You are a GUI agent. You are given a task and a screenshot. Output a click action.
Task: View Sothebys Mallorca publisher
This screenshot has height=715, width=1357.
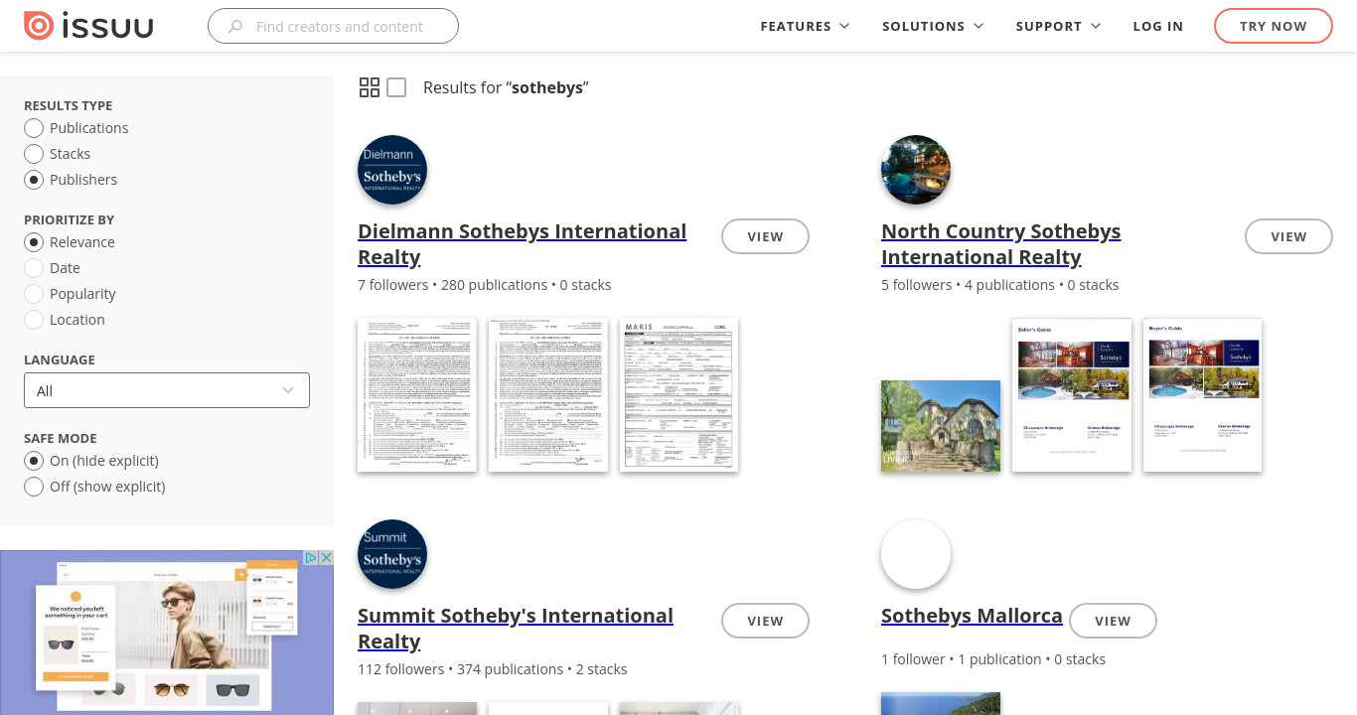1113,621
